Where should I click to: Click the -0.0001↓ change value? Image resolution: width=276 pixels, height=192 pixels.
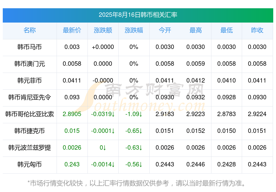pos(103,131)
